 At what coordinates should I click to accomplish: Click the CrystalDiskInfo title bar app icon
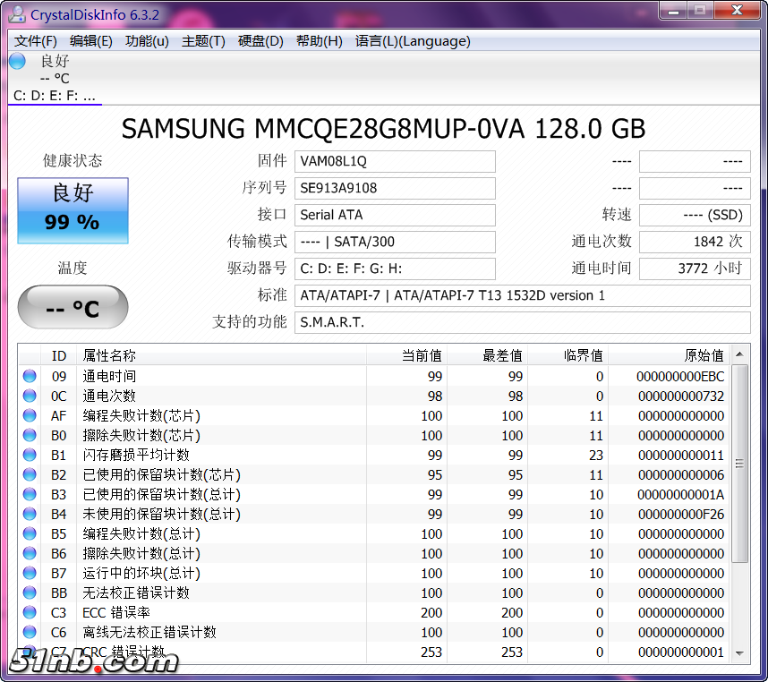[17, 14]
